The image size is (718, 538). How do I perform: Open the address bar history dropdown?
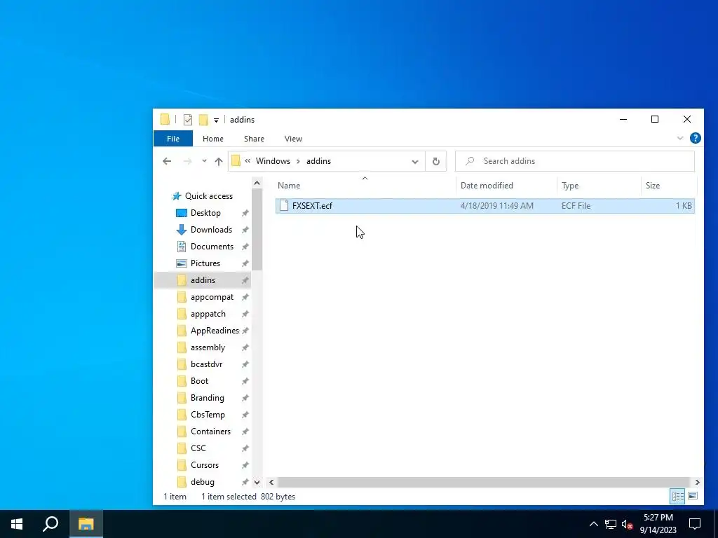(x=415, y=162)
